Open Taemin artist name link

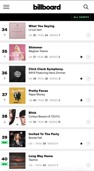[x=33, y=160]
